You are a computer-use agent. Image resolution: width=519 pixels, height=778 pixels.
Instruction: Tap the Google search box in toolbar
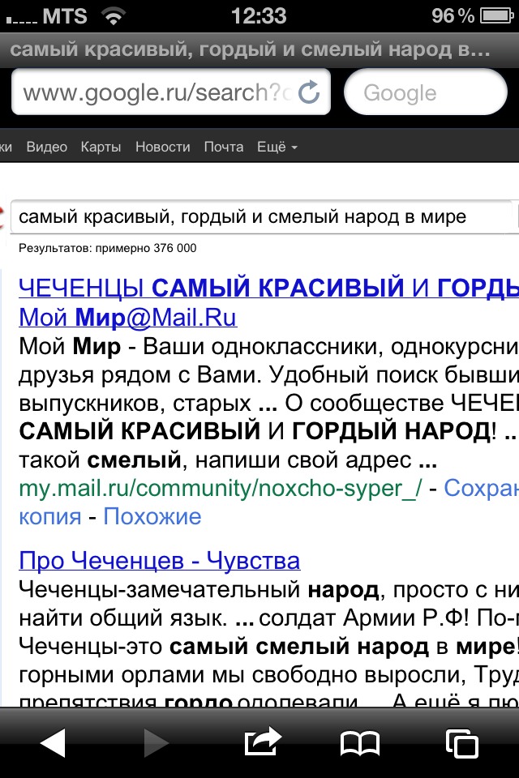coord(426,92)
